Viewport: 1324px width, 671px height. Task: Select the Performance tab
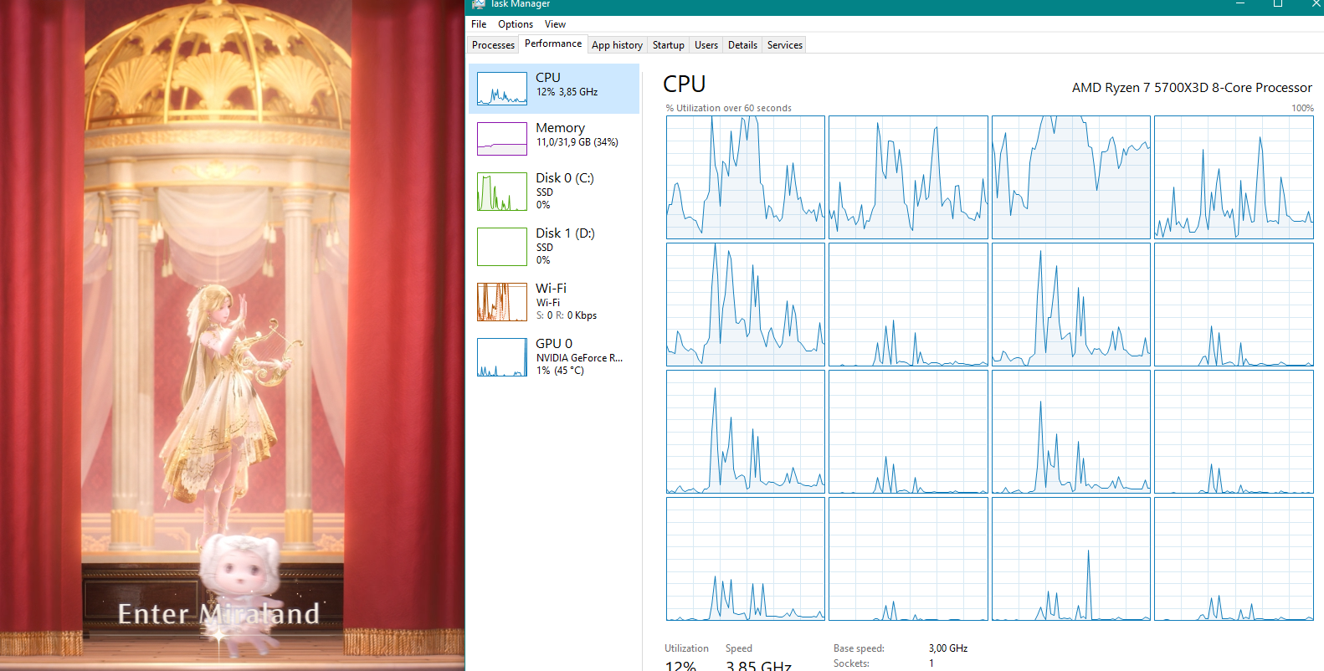[553, 44]
